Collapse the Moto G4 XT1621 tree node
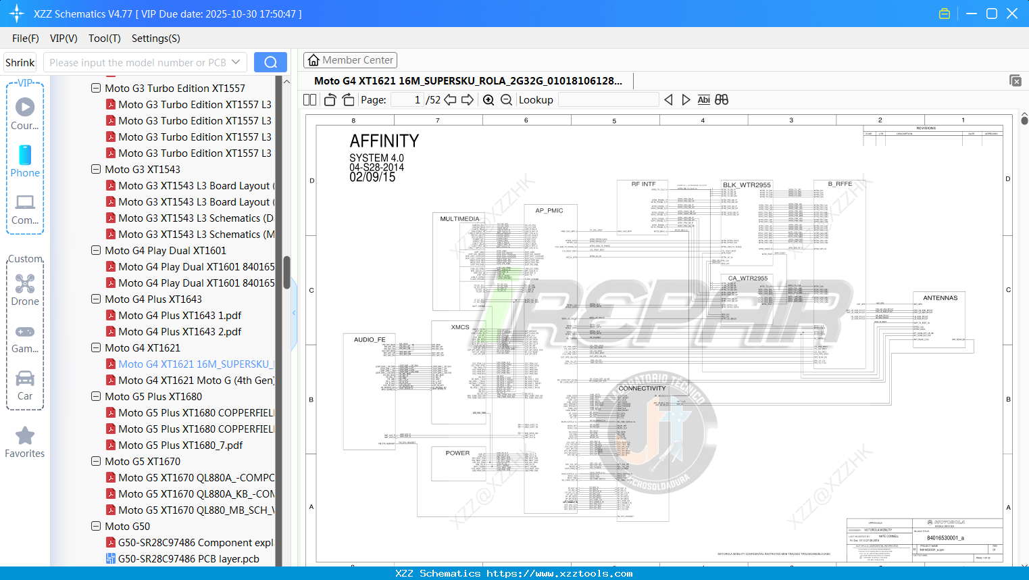 95,347
